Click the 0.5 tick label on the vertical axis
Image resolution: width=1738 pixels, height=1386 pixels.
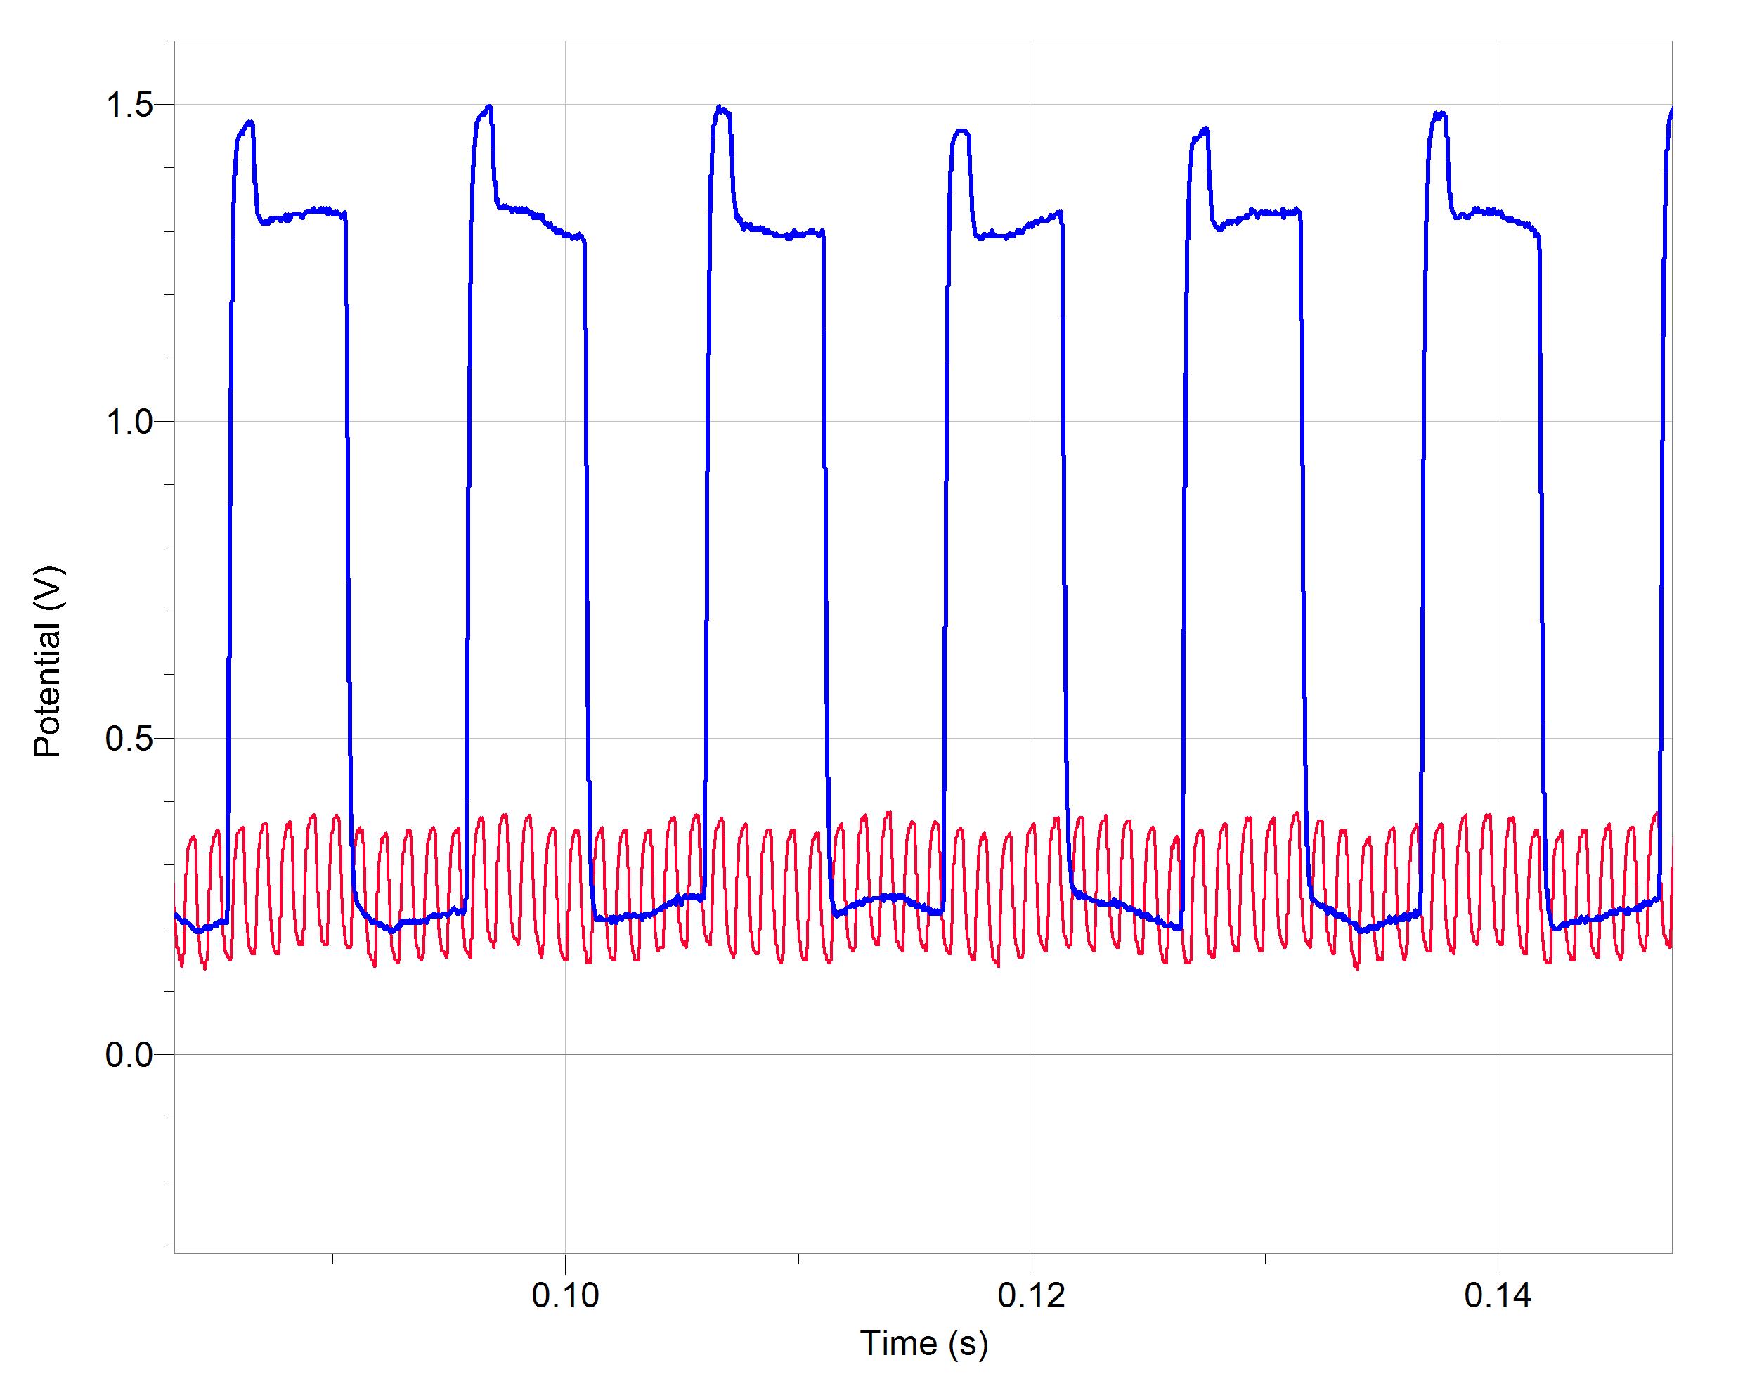point(129,739)
